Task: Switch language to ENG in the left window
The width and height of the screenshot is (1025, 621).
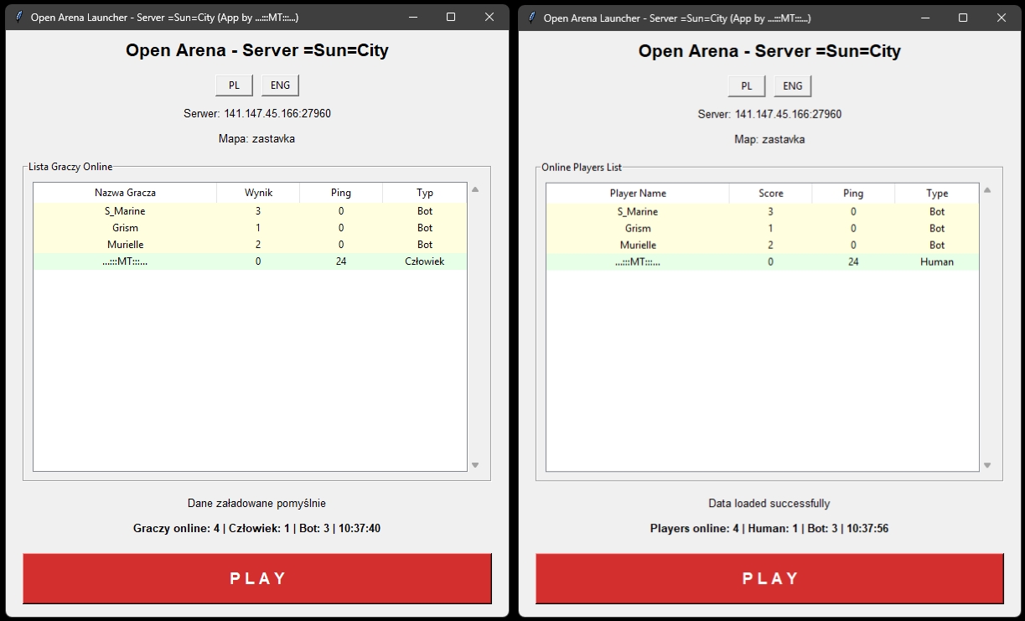Action: (x=280, y=85)
